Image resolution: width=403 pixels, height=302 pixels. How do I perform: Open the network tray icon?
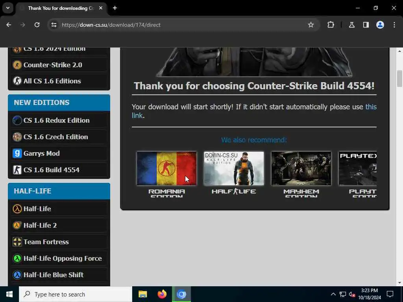[343, 294]
